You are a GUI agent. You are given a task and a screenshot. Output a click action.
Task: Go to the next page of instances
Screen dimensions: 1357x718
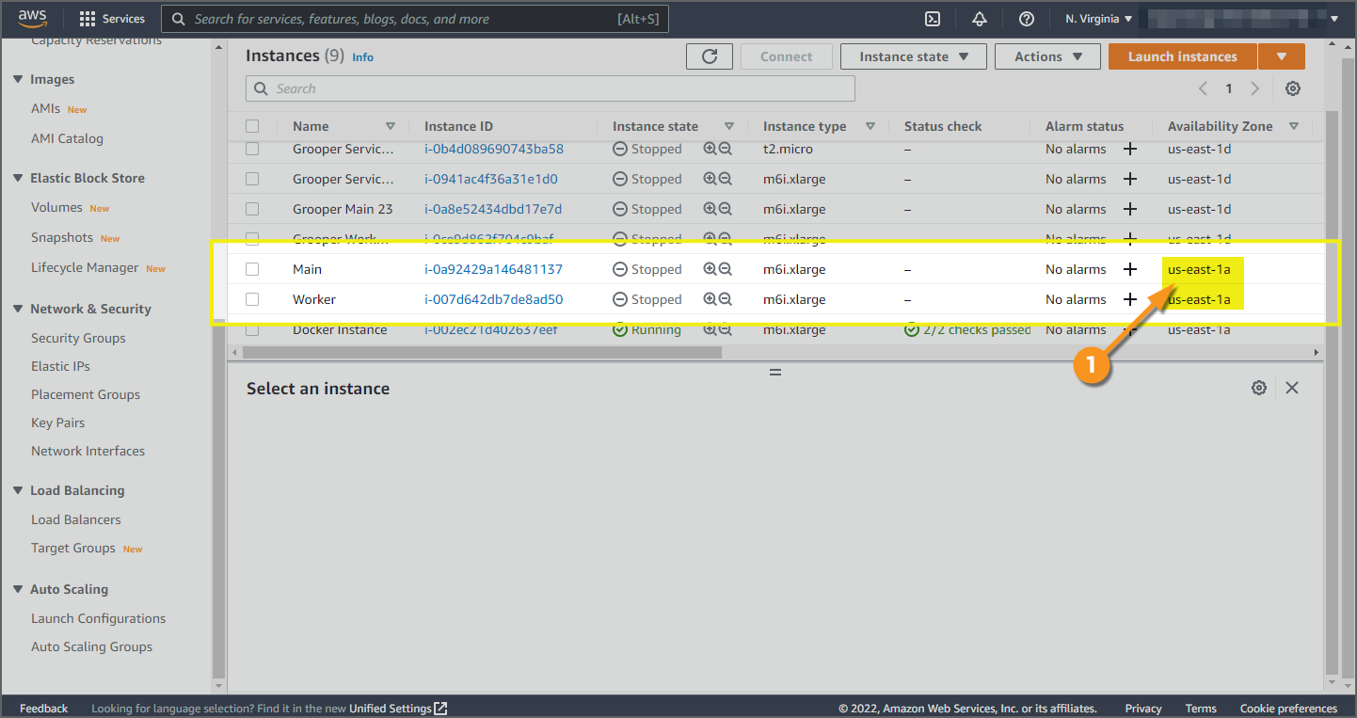(x=1254, y=88)
